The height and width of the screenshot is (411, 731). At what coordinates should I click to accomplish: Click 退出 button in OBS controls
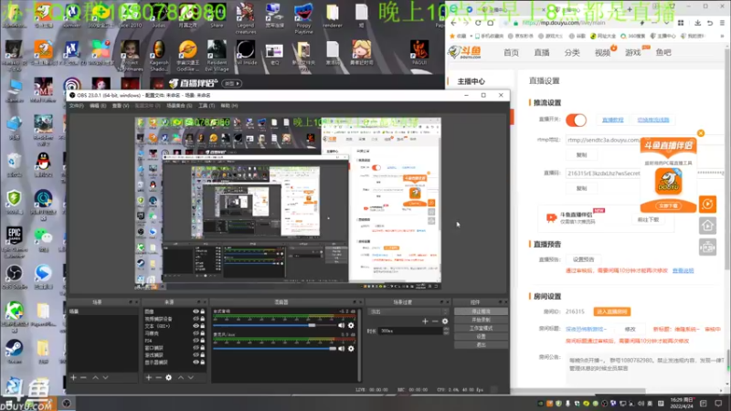pyautogui.click(x=482, y=345)
